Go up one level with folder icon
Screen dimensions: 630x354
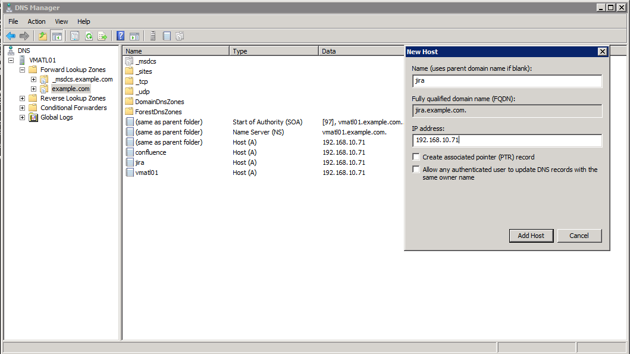[43, 36]
